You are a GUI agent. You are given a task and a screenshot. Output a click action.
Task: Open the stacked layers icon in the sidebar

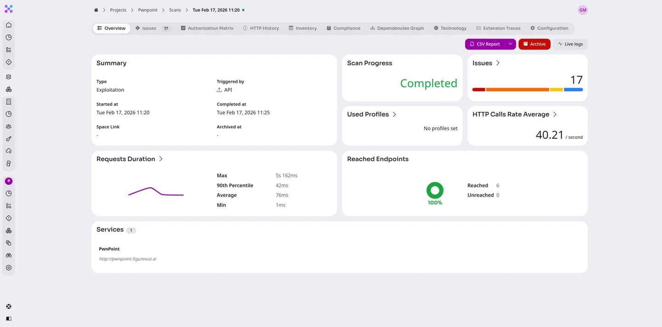tap(9, 77)
